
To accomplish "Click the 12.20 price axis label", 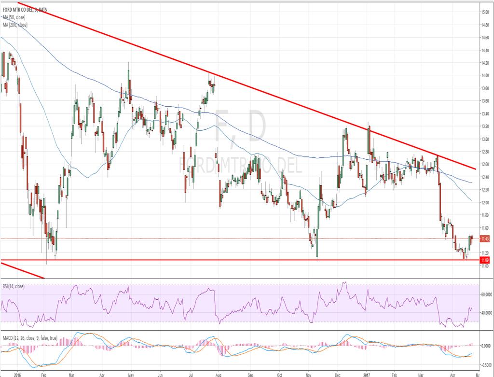I will [485, 190].
